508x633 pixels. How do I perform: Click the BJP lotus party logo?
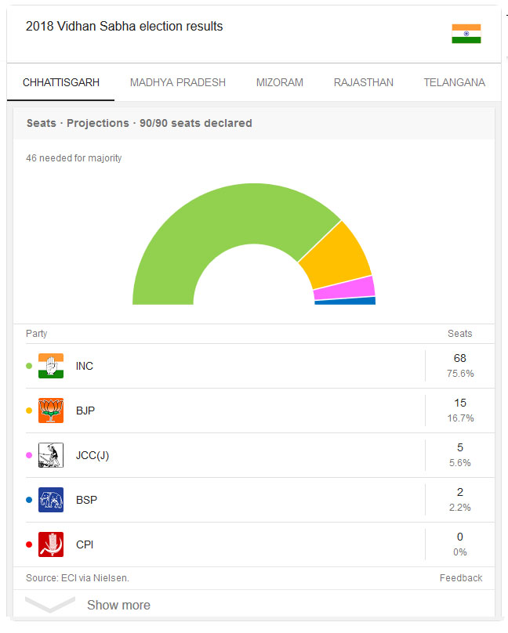pos(51,411)
